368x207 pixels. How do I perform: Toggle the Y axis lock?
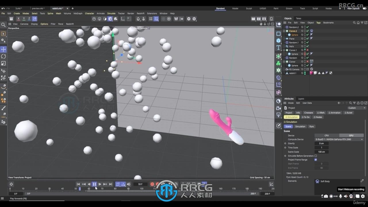point(24,19)
